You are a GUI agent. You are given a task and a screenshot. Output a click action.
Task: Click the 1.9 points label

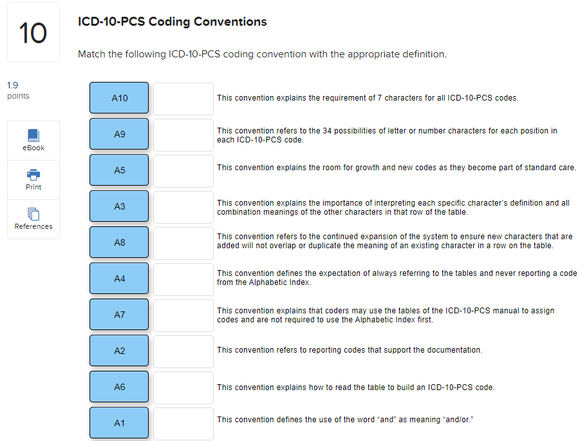click(x=17, y=90)
